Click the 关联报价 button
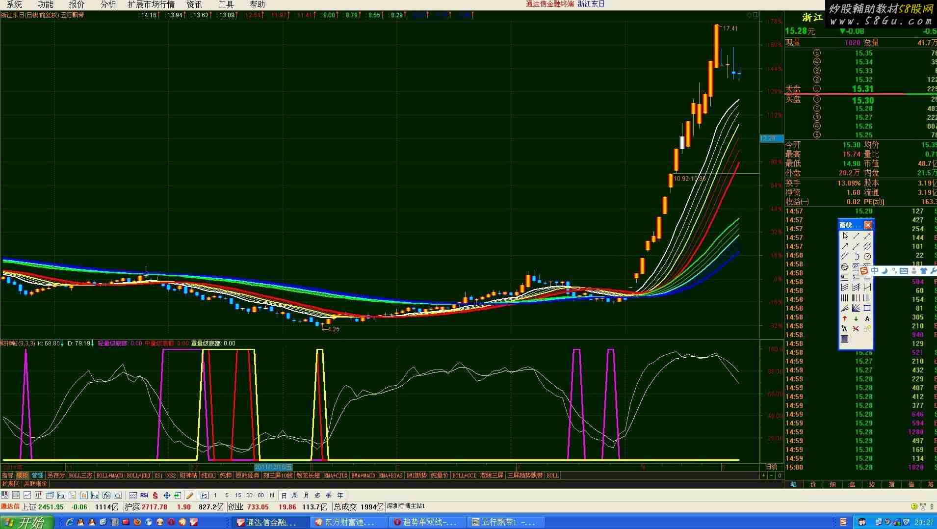 35,483
